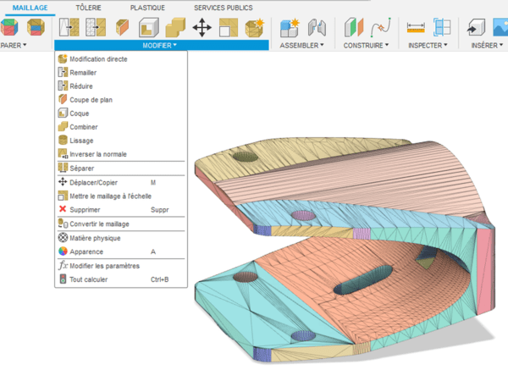
Task: Click the Shell icon in the toolbar
Action: click(x=149, y=27)
